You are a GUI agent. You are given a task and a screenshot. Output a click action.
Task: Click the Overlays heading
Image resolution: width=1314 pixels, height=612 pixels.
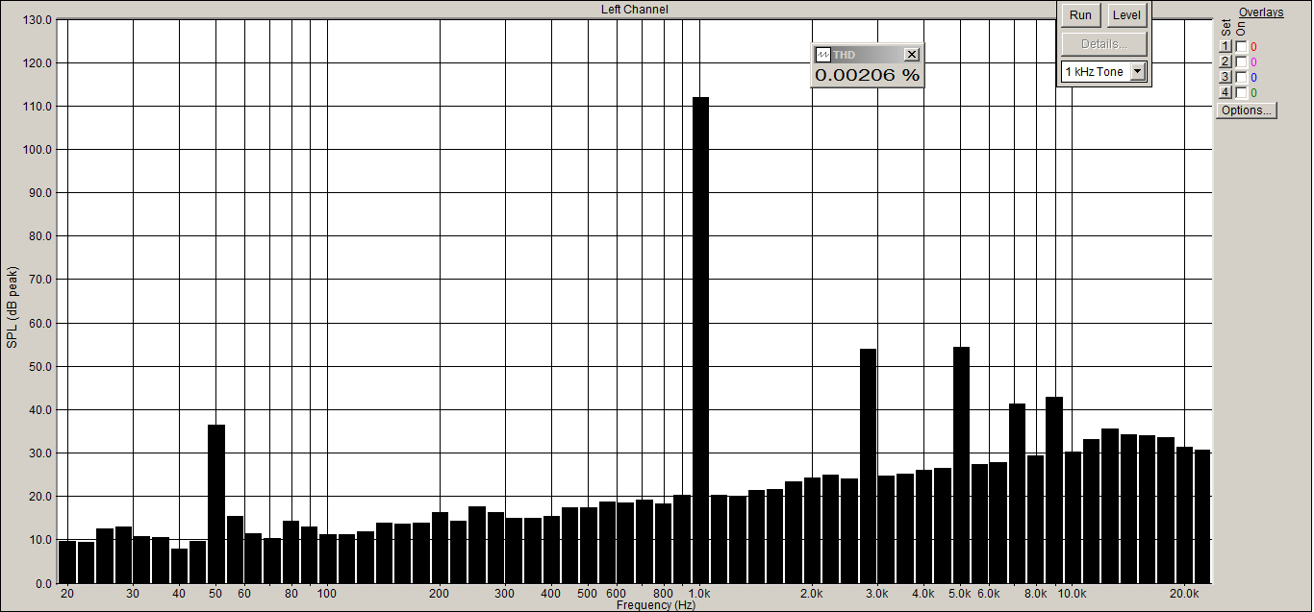tap(1261, 12)
